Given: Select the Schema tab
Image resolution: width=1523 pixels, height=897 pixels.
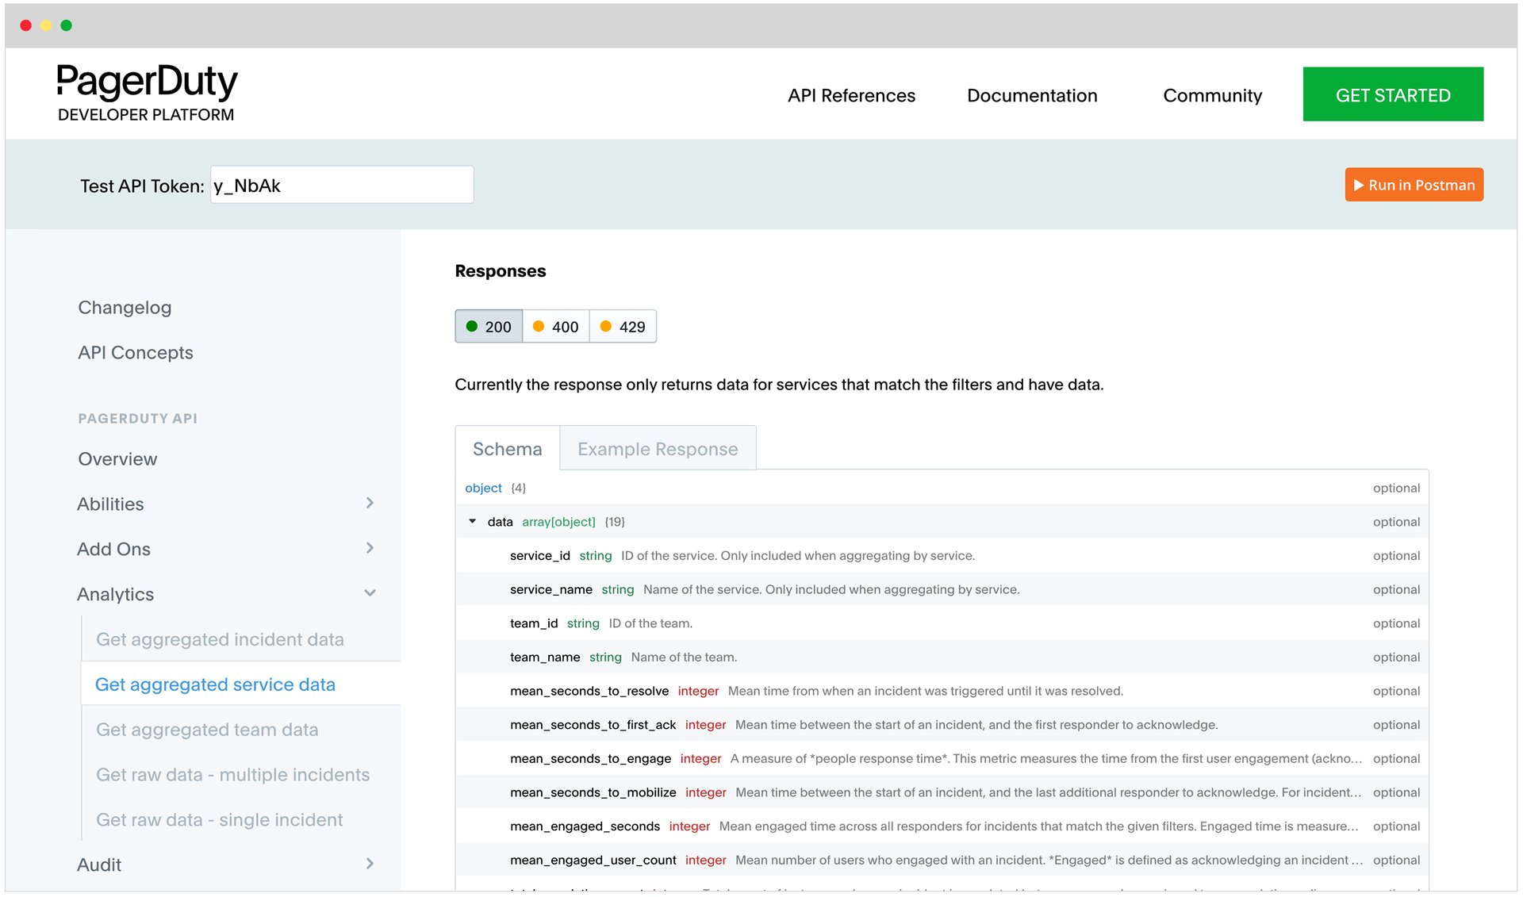Looking at the screenshot, I should coord(506,448).
